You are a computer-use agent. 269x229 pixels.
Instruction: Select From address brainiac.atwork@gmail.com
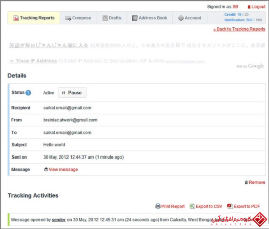70,120
